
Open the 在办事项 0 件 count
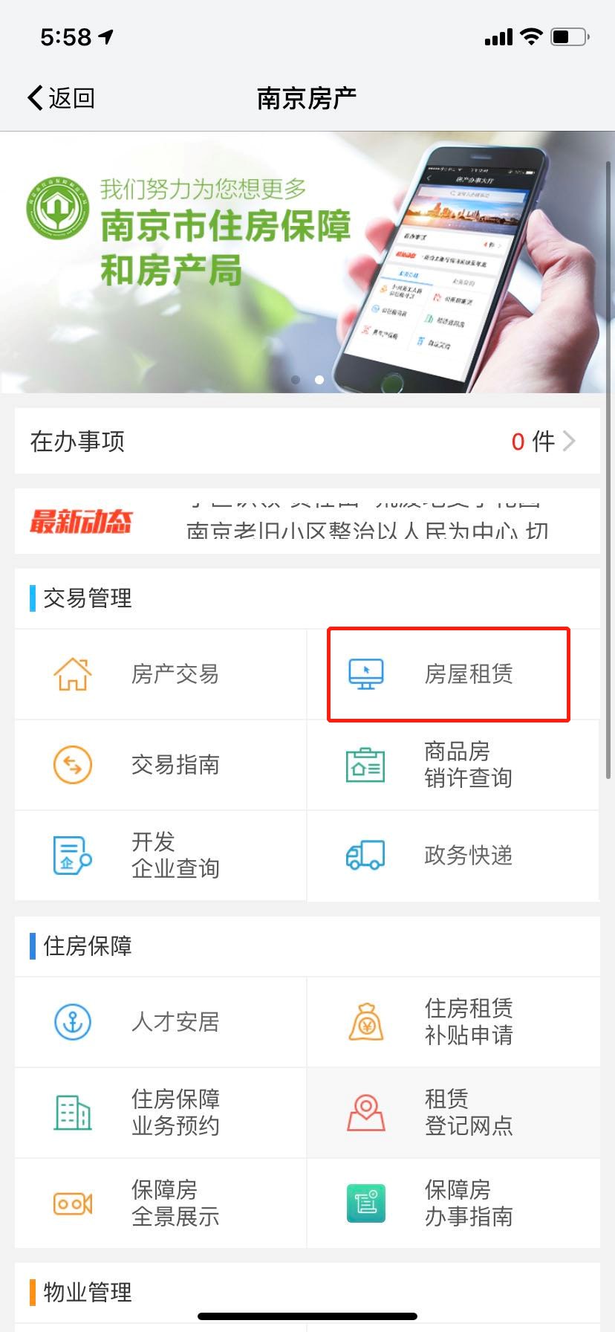tap(533, 442)
